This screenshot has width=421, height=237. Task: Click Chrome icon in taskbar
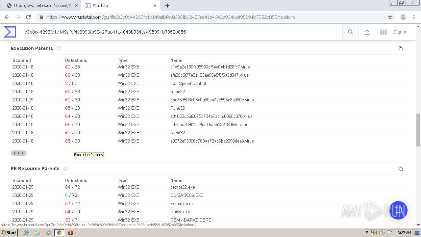pyautogui.click(x=59, y=233)
